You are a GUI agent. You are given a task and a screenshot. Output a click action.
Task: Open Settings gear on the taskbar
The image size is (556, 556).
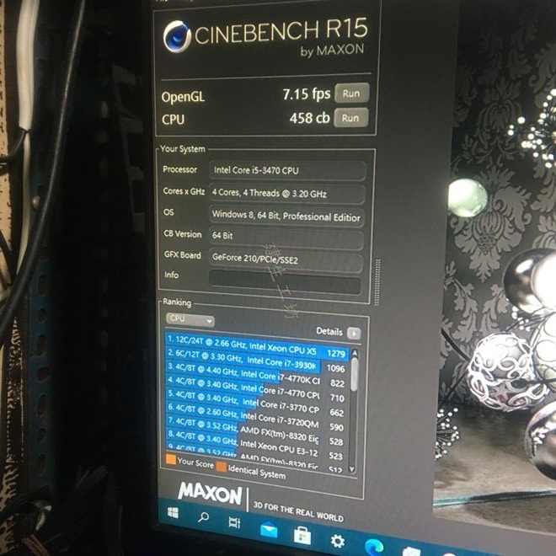click(x=337, y=541)
